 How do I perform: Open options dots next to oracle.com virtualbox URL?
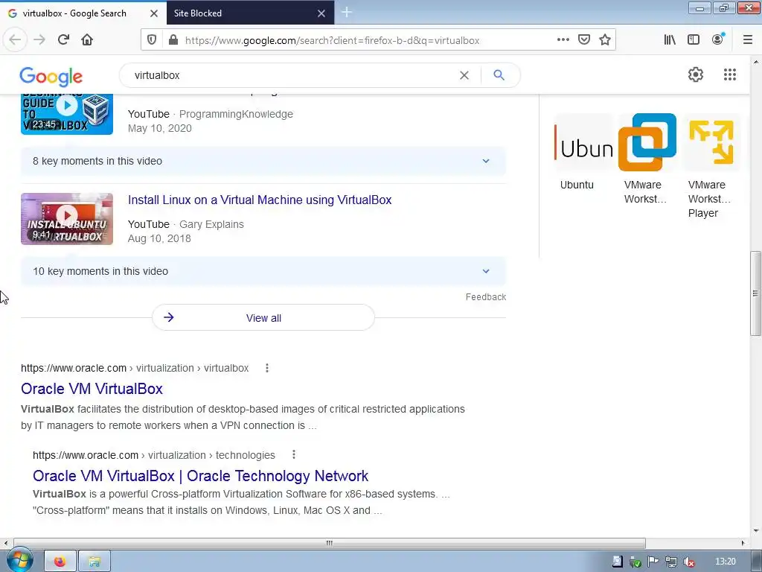[267, 368]
